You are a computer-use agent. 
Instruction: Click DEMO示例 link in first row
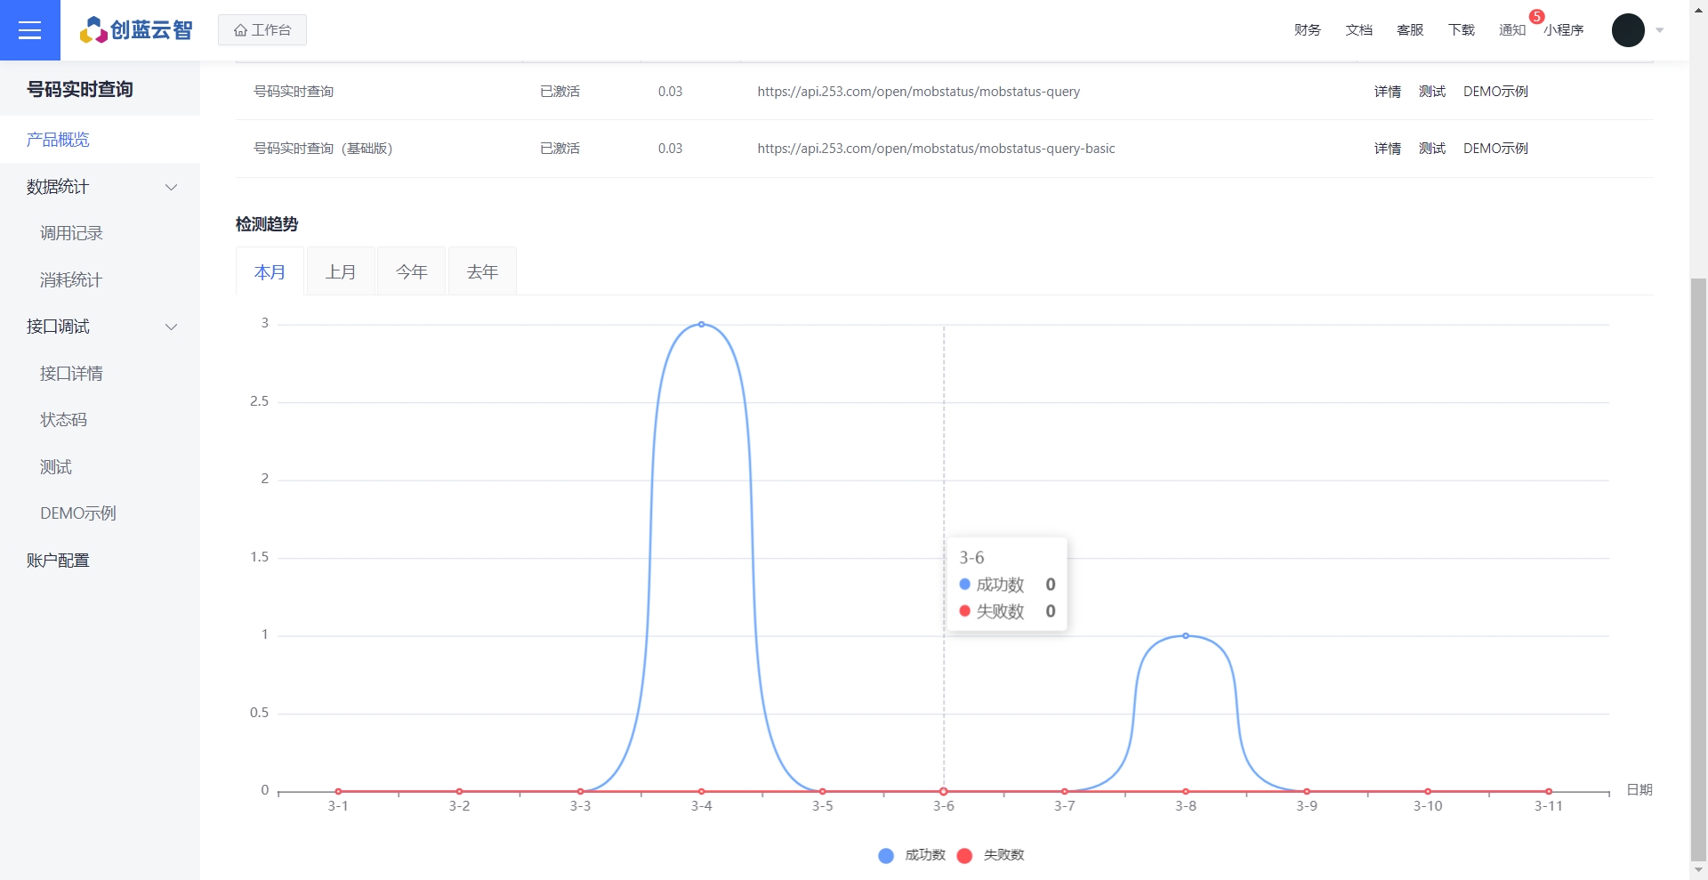point(1495,92)
